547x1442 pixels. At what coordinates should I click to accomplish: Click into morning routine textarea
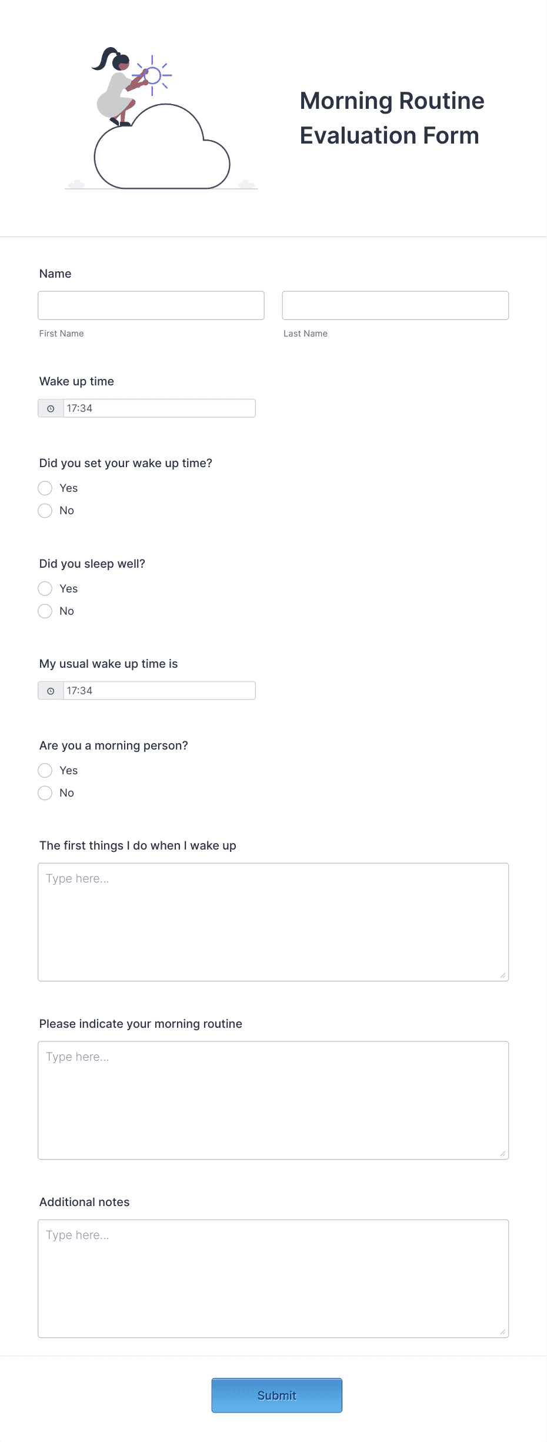(x=273, y=1100)
